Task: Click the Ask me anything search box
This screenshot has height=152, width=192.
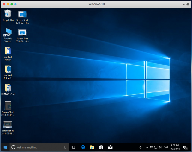Action: pos(39,147)
